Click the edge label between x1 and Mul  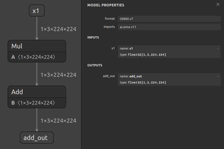[x=58, y=29]
